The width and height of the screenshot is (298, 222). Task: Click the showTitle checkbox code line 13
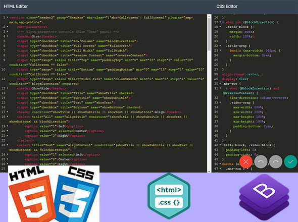(75, 93)
